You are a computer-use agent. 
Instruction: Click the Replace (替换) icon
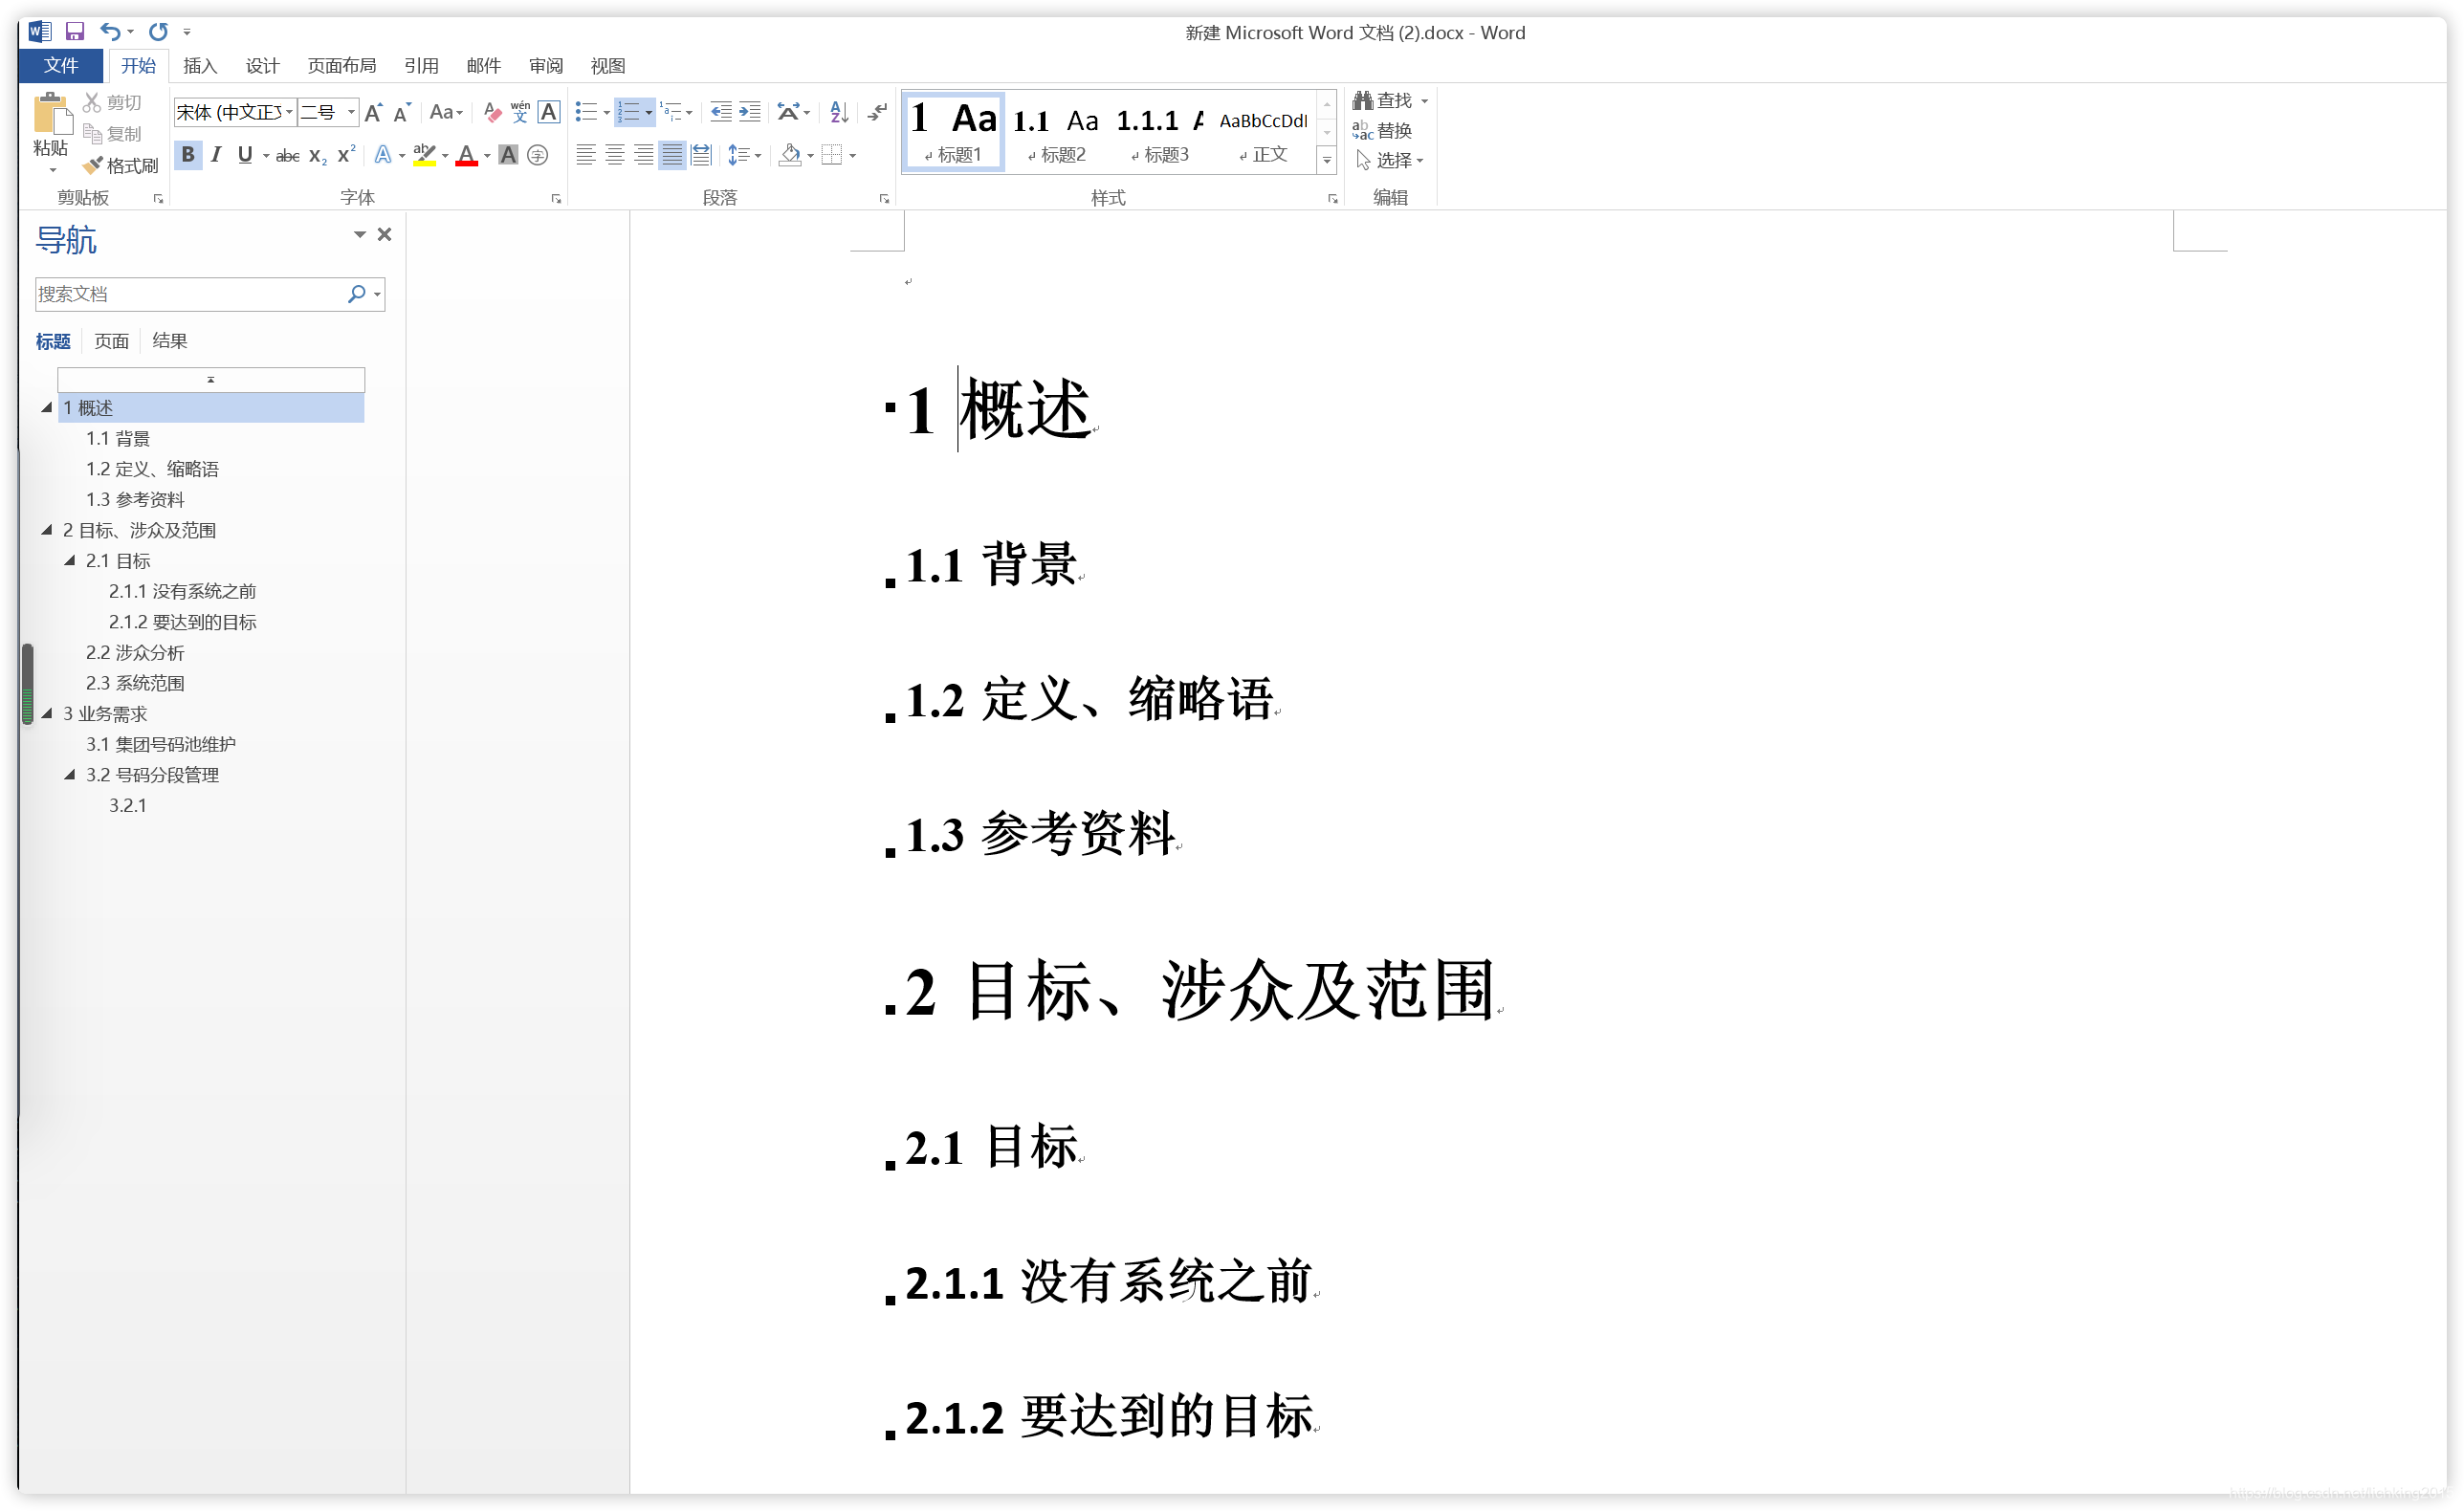[1382, 130]
